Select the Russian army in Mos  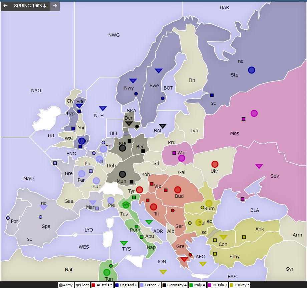pos(254,113)
